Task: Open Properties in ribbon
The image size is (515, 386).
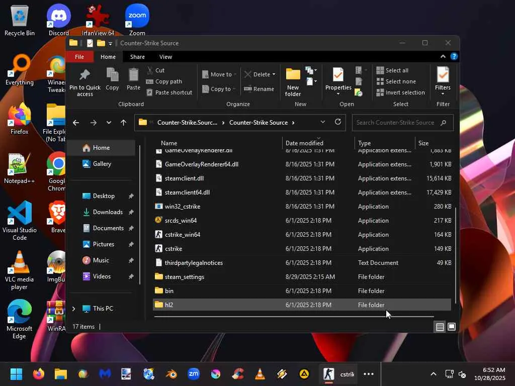Action: (338, 82)
